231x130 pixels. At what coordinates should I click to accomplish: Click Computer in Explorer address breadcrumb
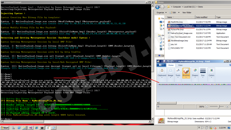pyautogui.click(x=177, y=7)
